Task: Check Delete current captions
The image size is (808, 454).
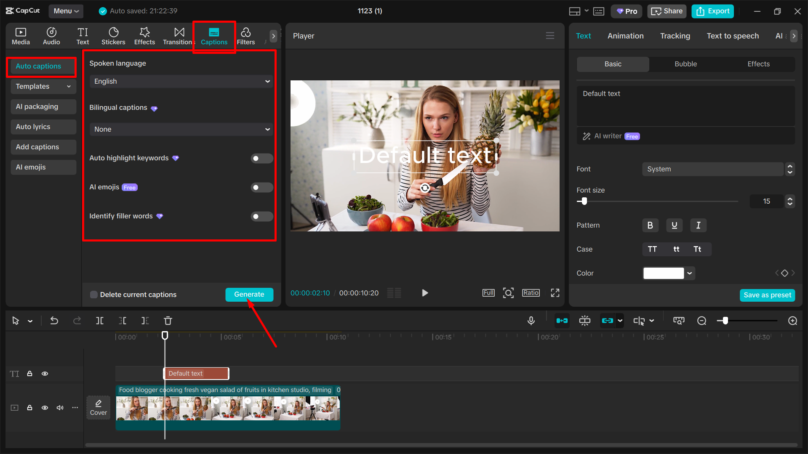Action: coord(93,295)
